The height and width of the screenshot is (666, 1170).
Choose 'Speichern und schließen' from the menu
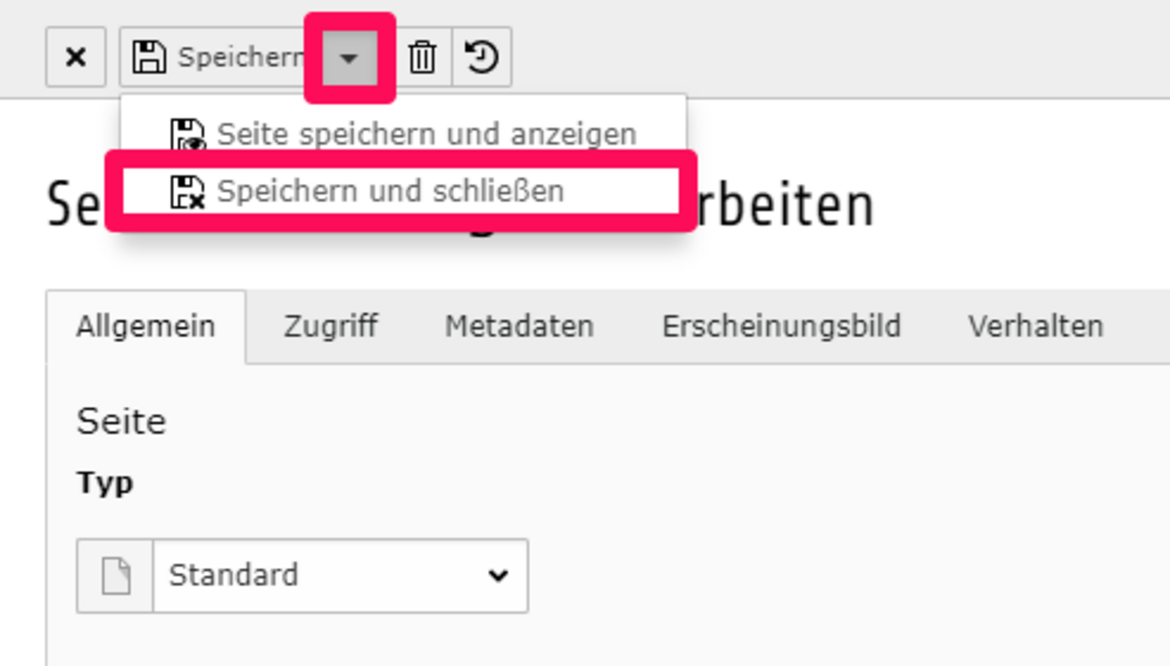pos(402,191)
